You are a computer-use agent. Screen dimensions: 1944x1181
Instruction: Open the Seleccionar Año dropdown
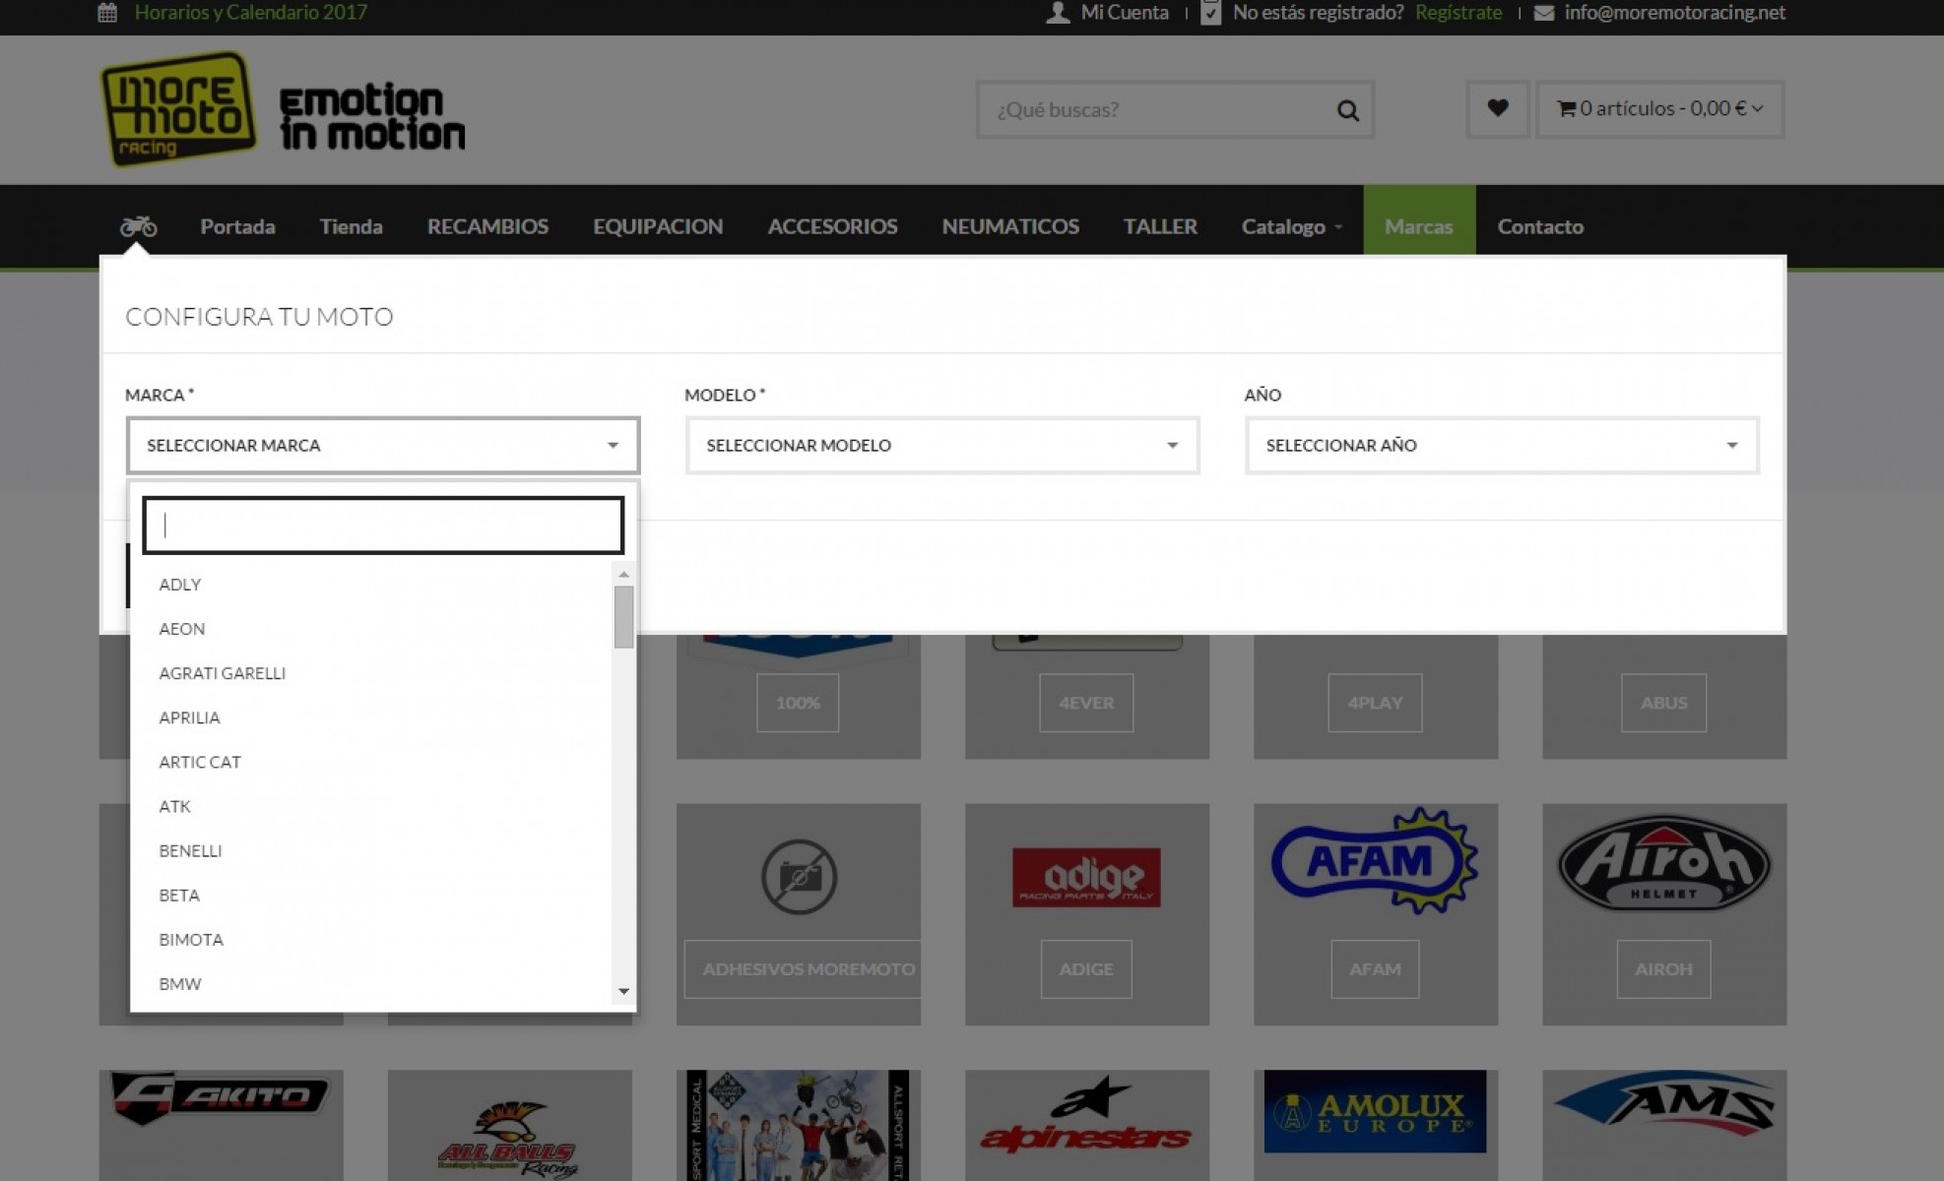[1502, 446]
